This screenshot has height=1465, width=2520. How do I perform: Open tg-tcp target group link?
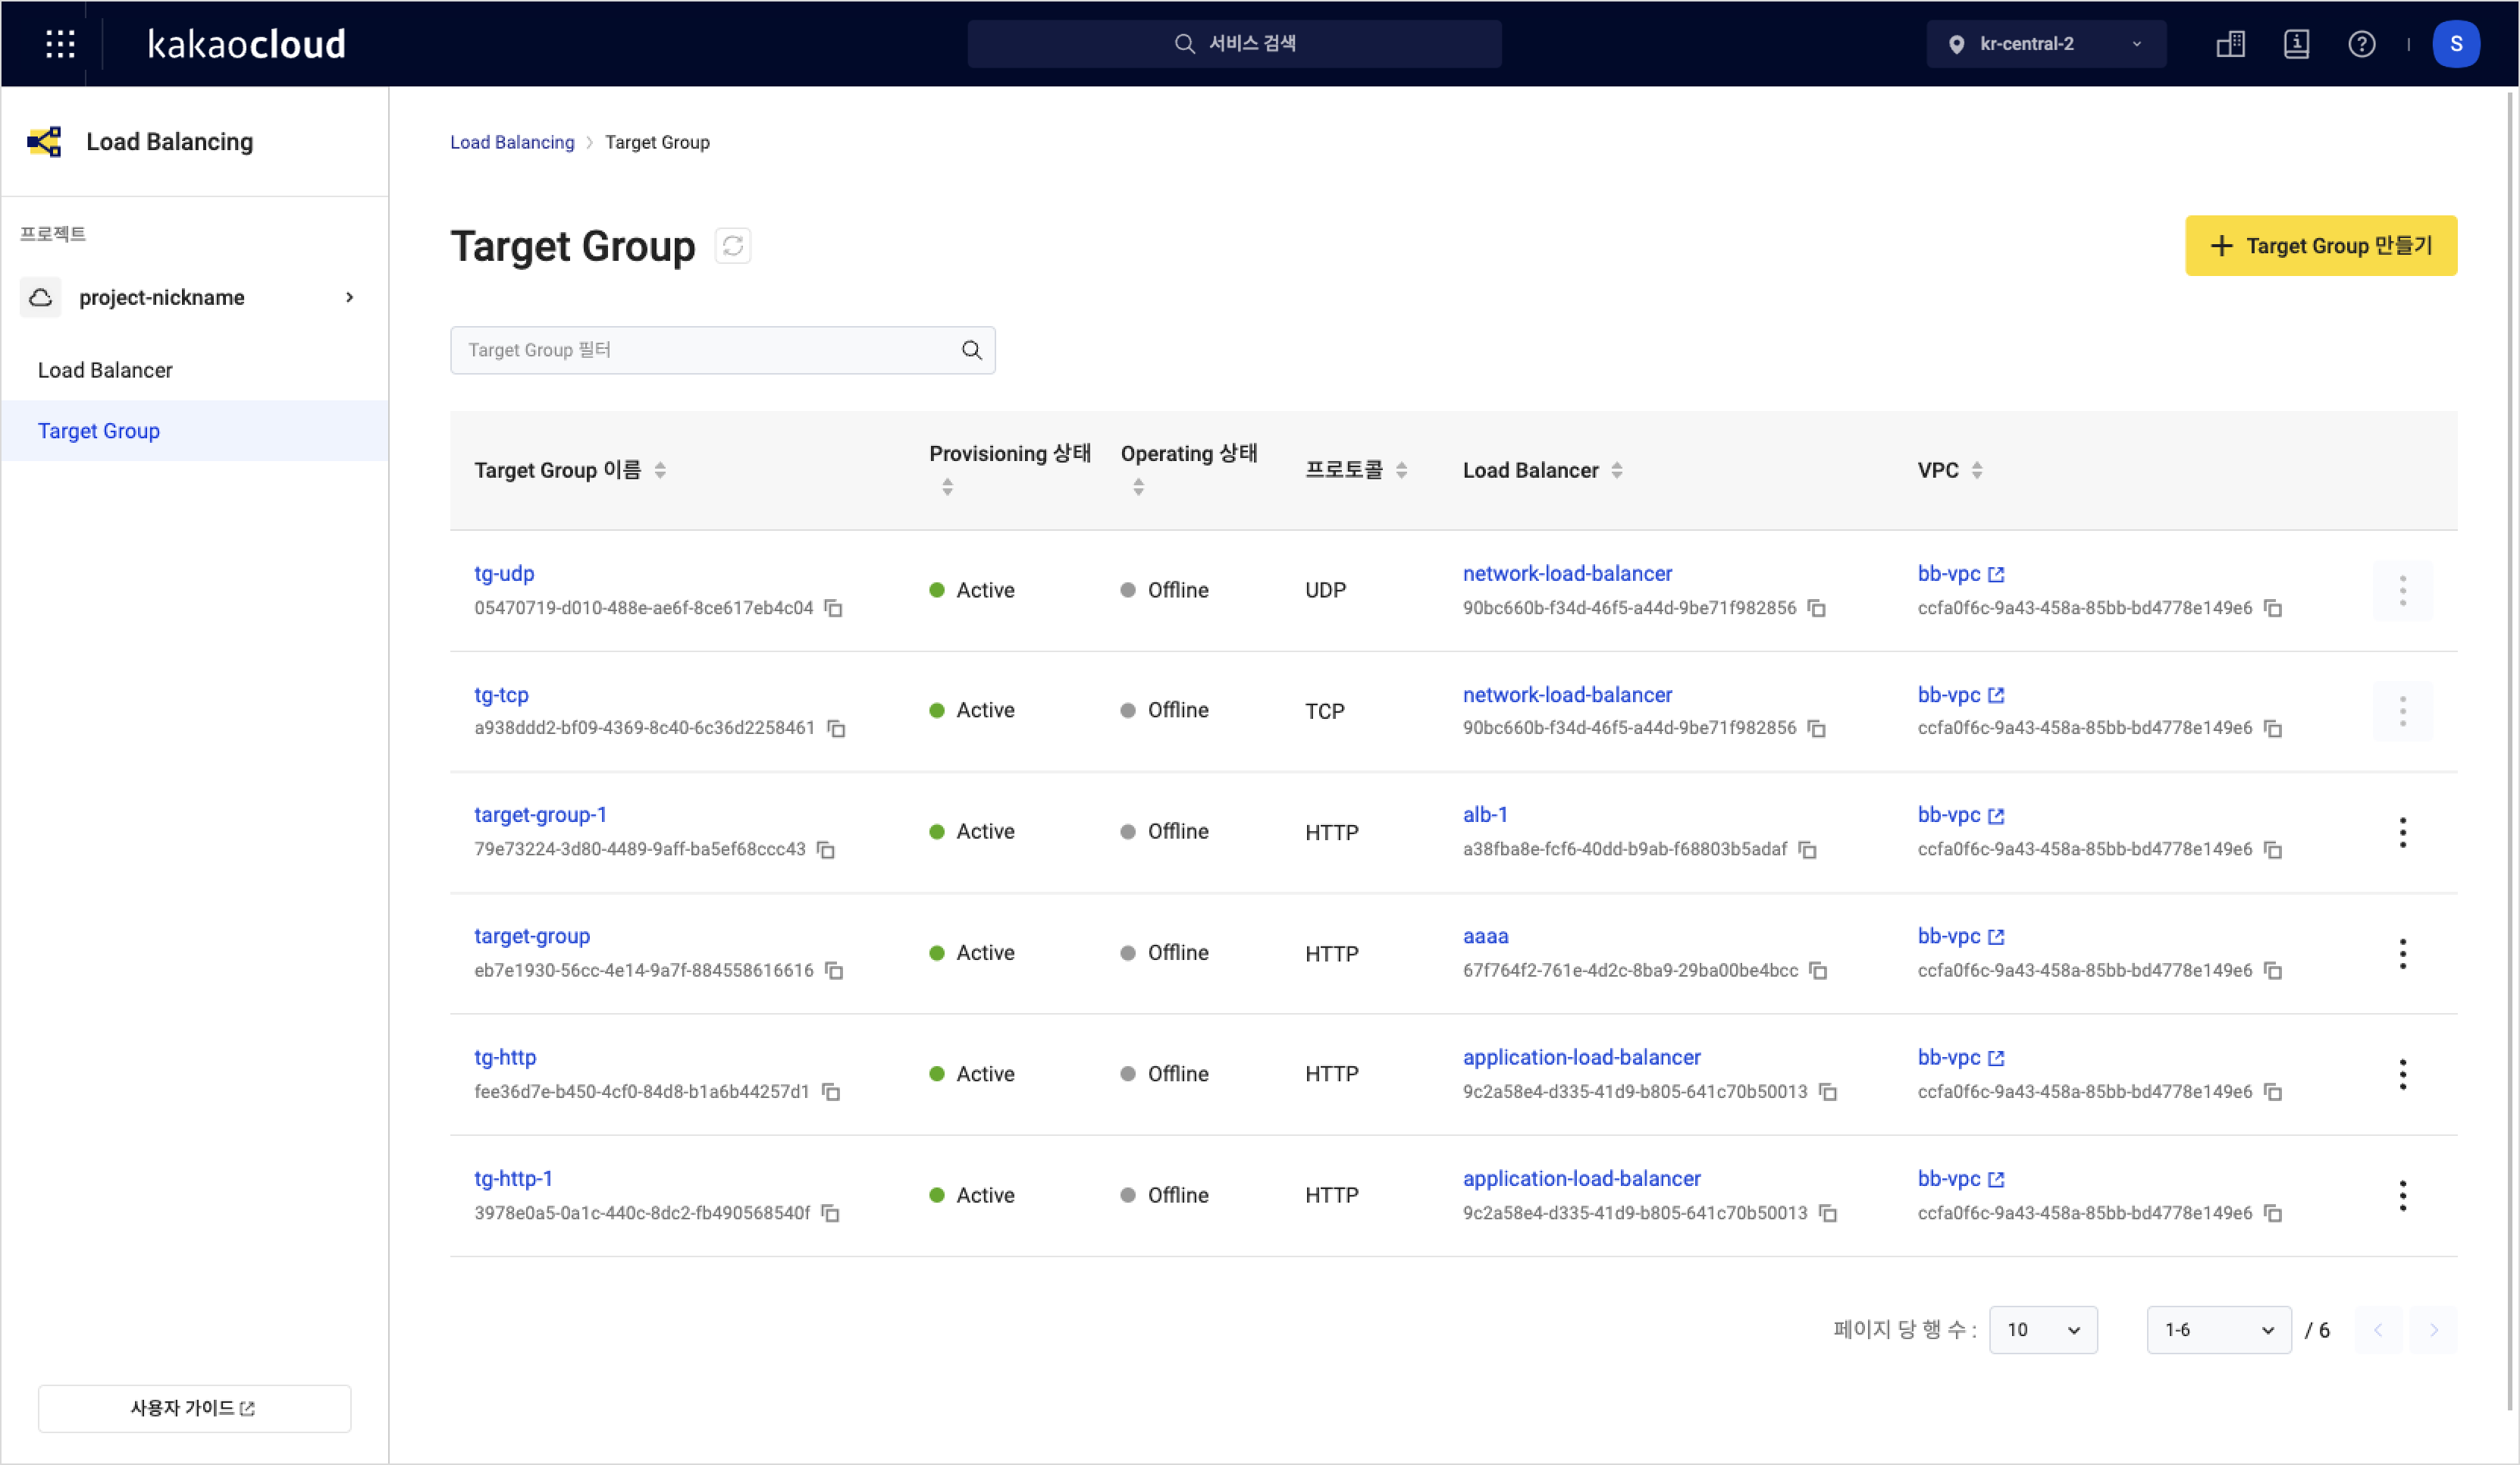[501, 694]
